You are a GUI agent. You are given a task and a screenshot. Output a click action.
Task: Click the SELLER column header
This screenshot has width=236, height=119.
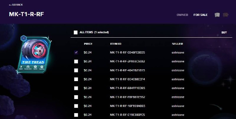point(178,44)
